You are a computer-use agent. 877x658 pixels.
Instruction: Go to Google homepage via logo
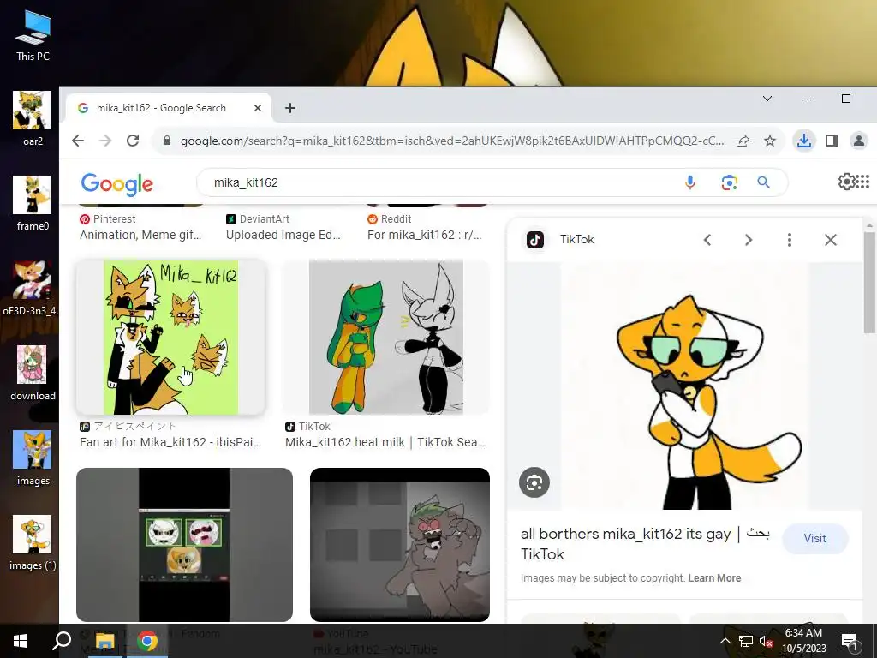pyautogui.click(x=116, y=184)
